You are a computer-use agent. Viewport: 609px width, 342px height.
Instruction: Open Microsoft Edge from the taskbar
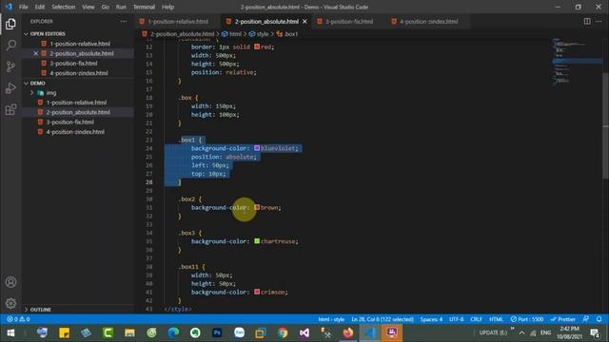[x=173, y=333]
